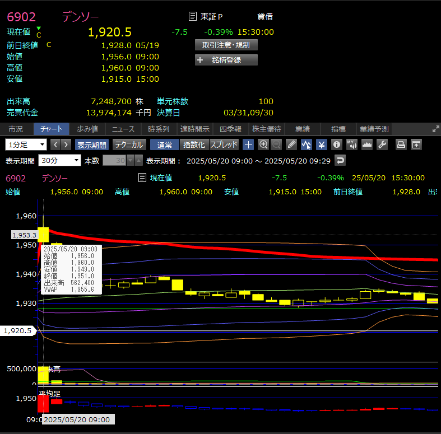The width and height of the screenshot is (441, 434).
Task: Open the wrench settings icon
Action: pos(382,145)
